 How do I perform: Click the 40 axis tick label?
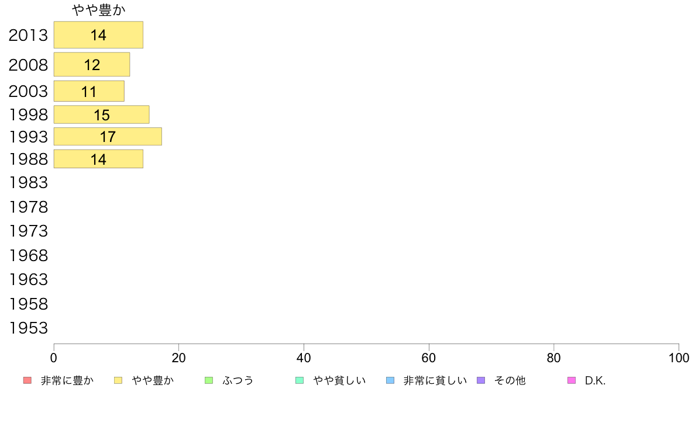[x=304, y=358]
